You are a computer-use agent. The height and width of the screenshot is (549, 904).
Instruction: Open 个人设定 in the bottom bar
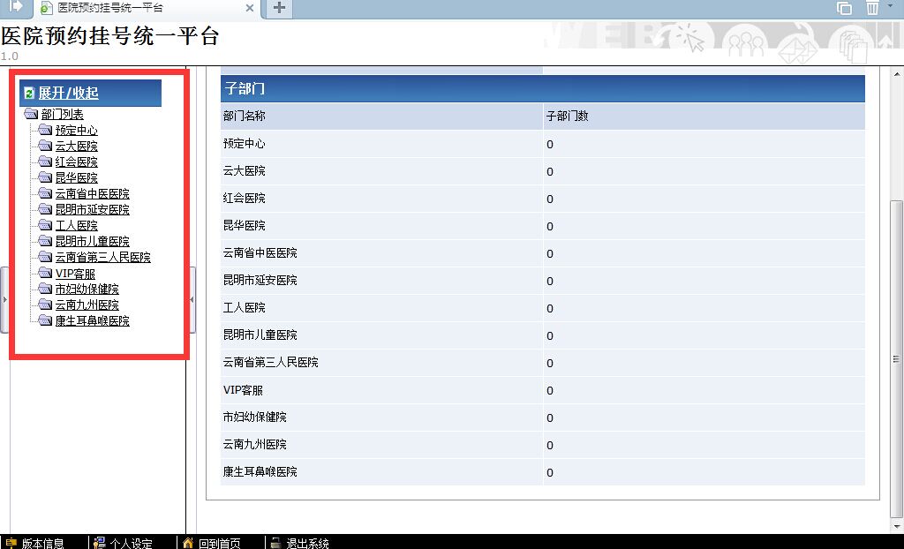tap(131, 543)
